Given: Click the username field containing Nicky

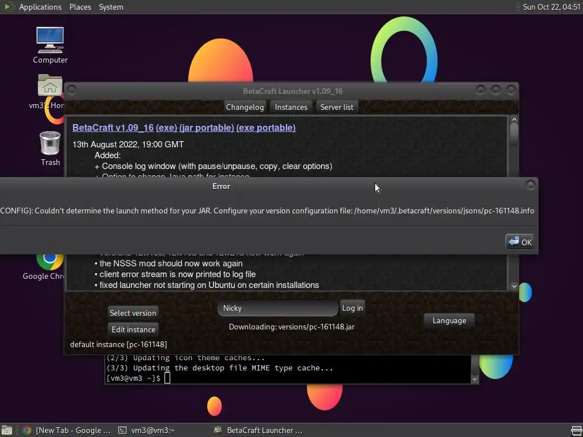Looking at the screenshot, I should 278,308.
